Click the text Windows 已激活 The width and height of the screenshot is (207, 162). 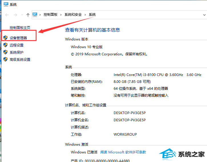(x=84, y=152)
